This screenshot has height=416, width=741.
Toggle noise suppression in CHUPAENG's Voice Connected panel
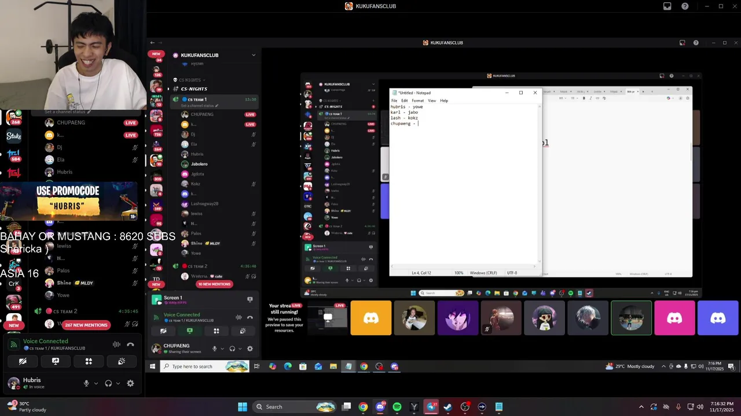pyautogui.click(x=239, y=317)
